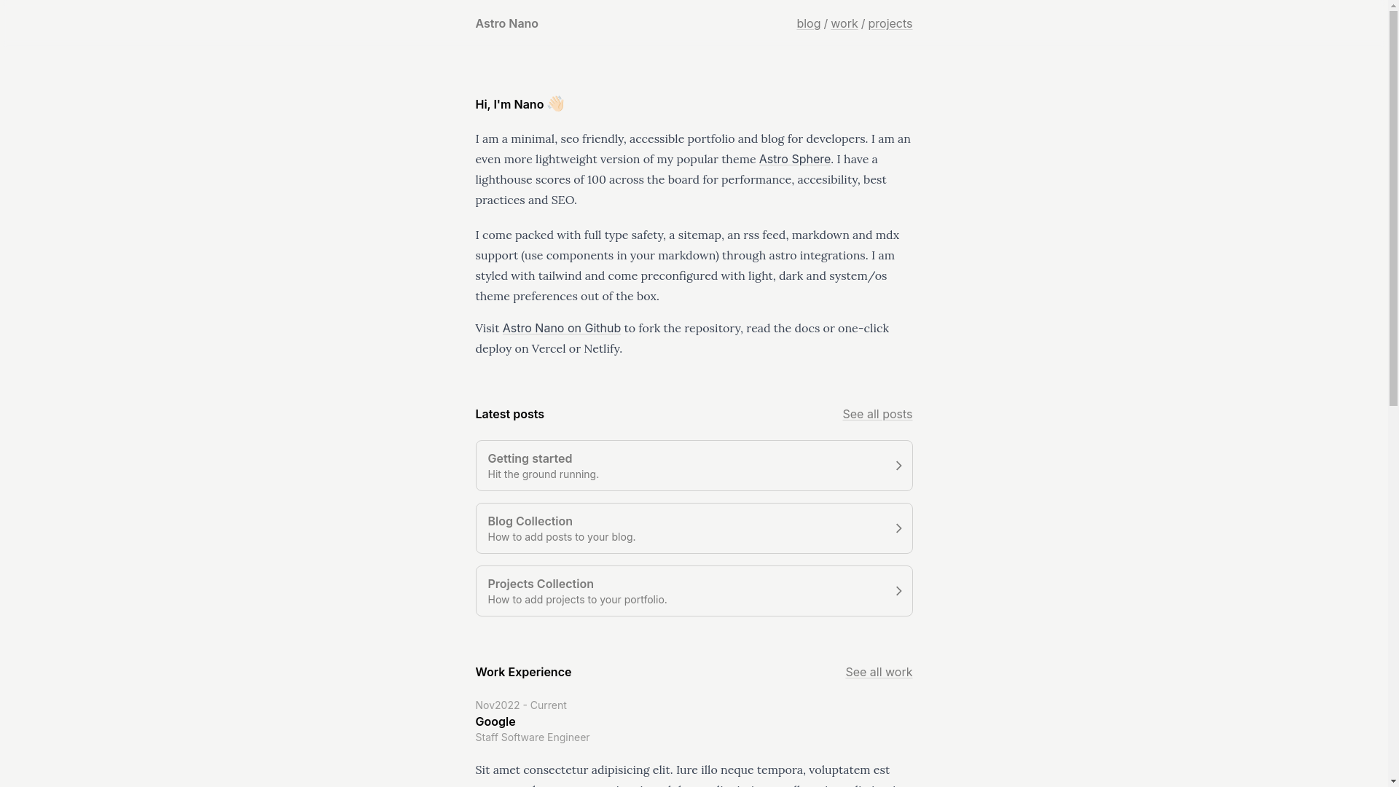This screenshot has height=787, width=1399.
Task: Click the scrollbar down arrow
Action: pyautogui.click(x=1393, y=780)
